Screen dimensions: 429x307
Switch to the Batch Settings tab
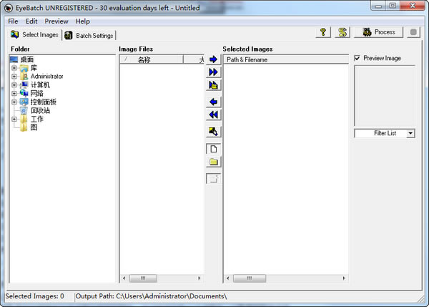89,36
